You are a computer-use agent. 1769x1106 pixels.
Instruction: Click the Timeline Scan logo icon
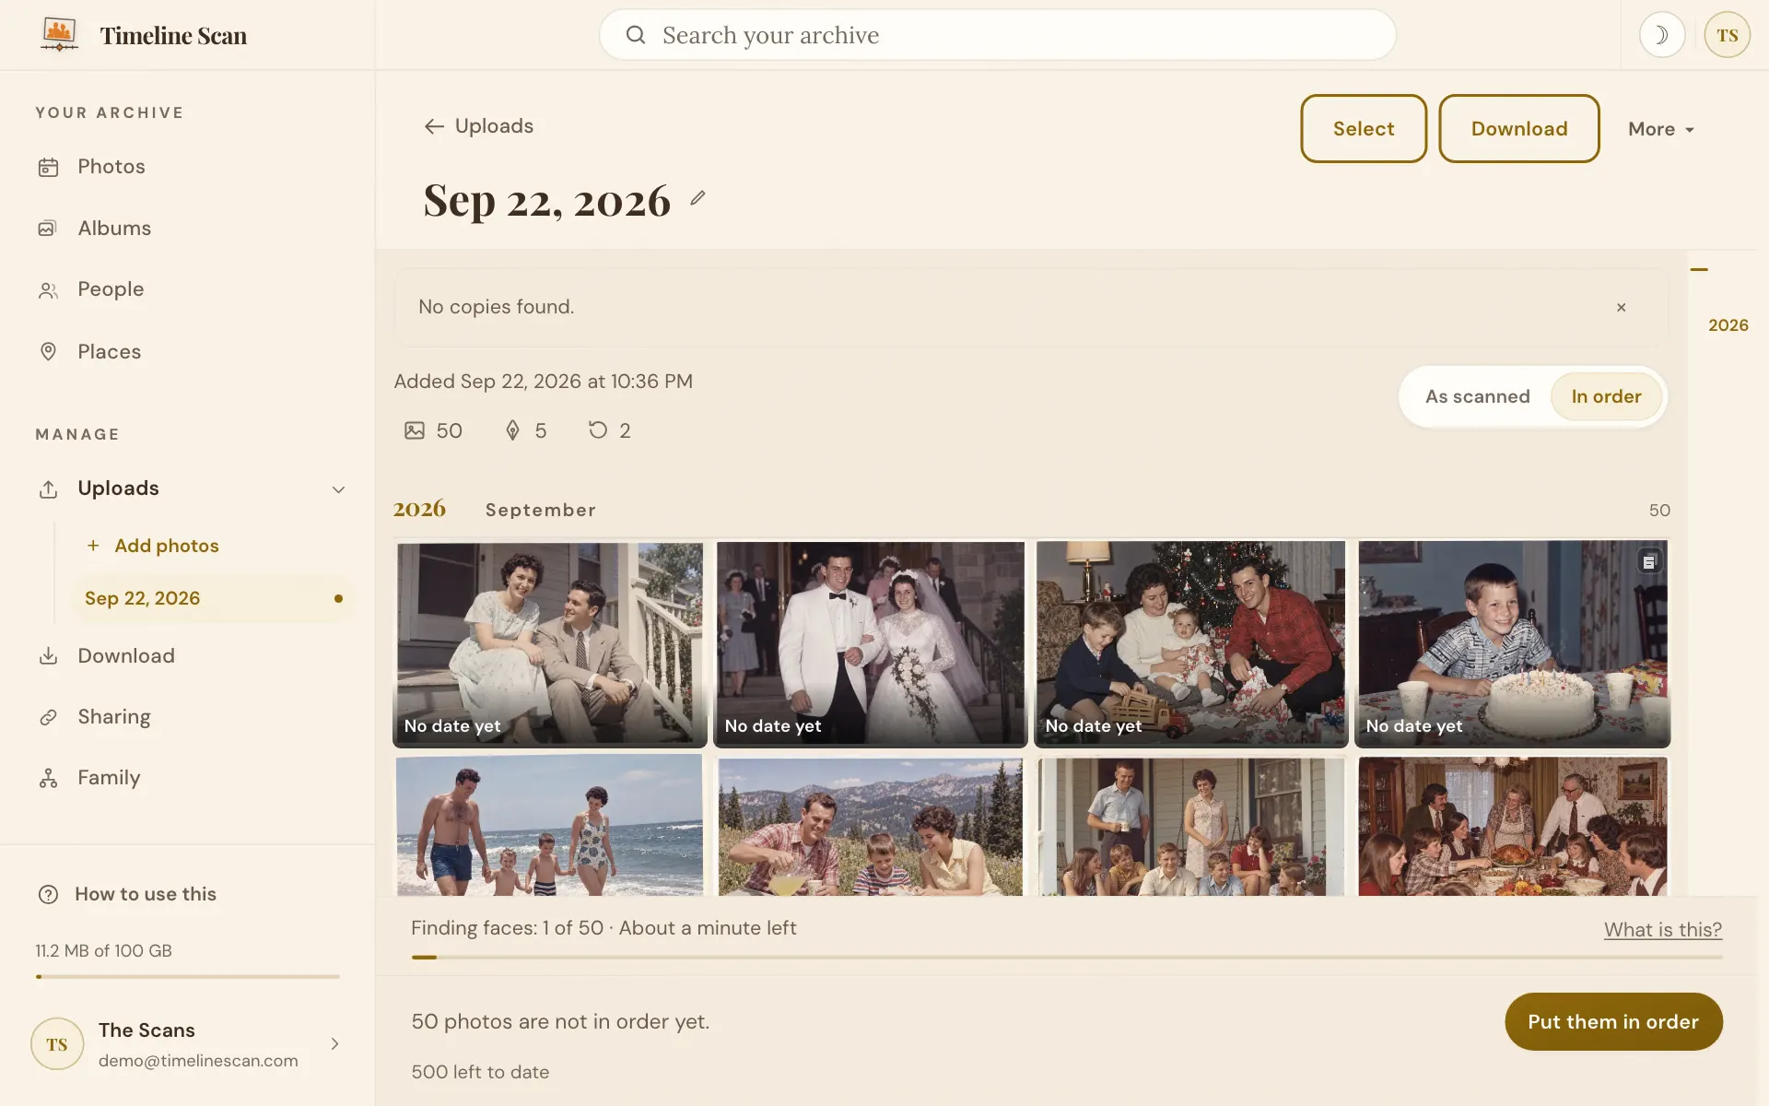59,35
